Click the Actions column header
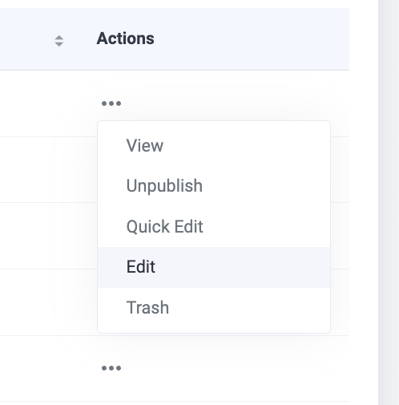 coord(125,38)
